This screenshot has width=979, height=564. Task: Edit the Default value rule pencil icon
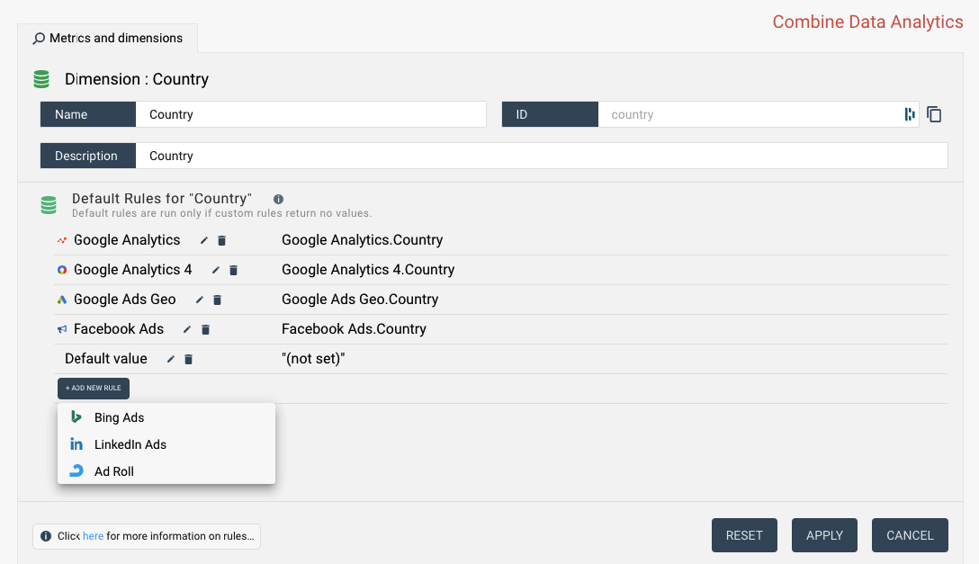(170, 360)
